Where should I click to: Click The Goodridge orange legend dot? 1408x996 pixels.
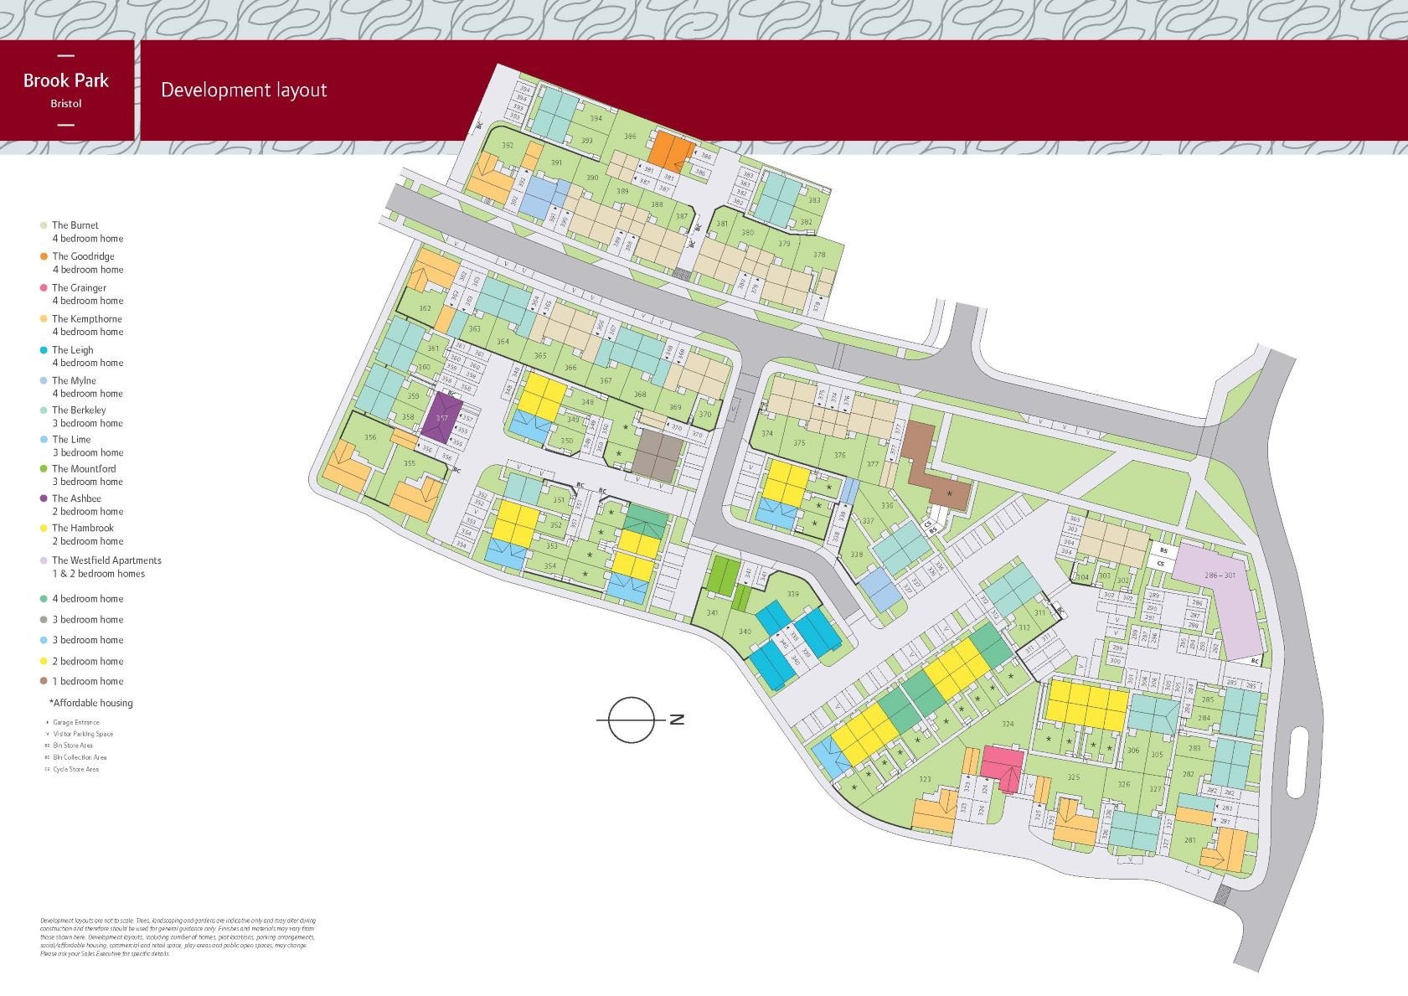coord(44,256)
